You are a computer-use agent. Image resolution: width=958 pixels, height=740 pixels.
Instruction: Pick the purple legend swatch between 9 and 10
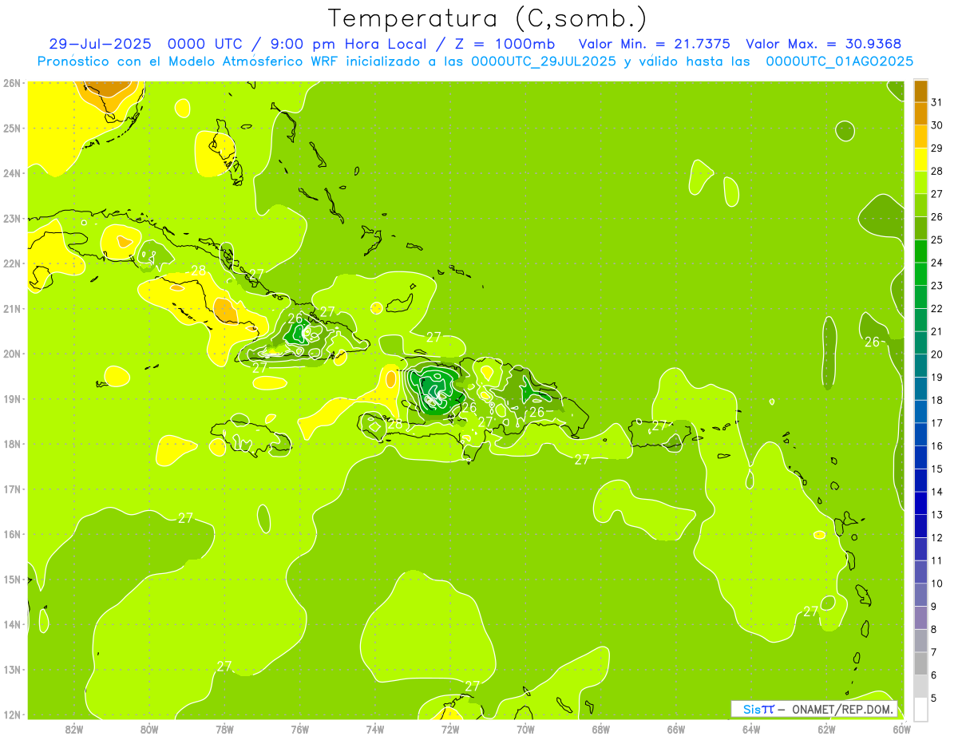(920, 594)
